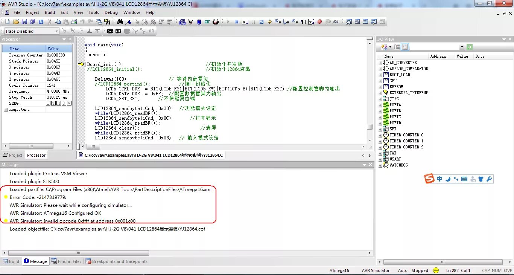
Task: Start debugging with the play arrow icon
Action: 228,21
